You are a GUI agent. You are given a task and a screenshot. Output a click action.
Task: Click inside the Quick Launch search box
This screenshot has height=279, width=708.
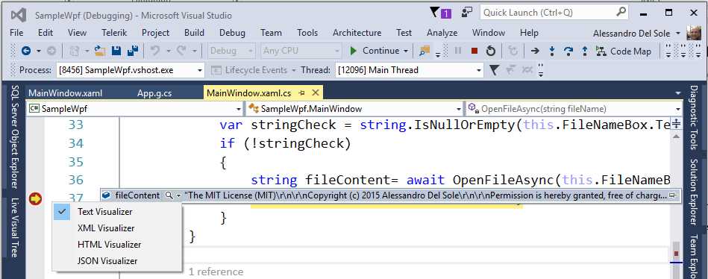[x=554, y=12]
